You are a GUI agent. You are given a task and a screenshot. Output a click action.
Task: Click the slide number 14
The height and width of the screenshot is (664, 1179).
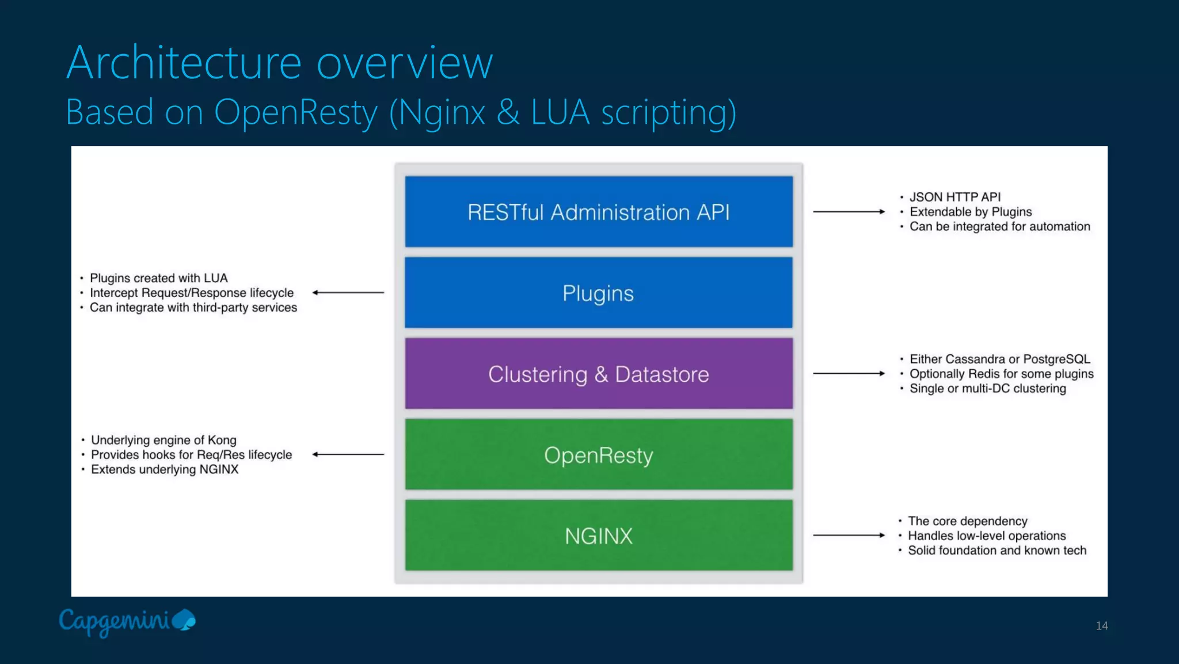point(1101,626)
